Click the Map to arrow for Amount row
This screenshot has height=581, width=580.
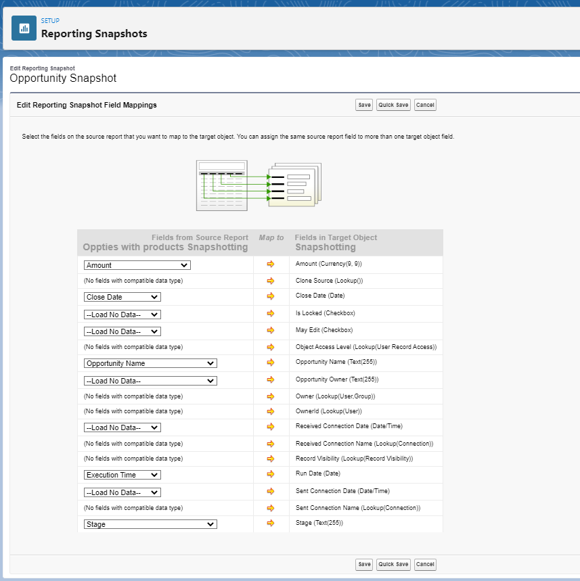271,264
